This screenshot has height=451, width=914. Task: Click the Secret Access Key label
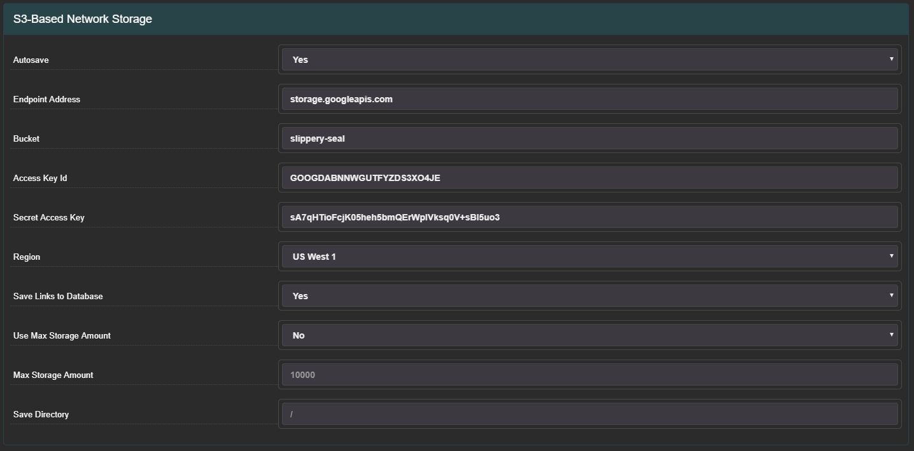[x=49, y=217]
